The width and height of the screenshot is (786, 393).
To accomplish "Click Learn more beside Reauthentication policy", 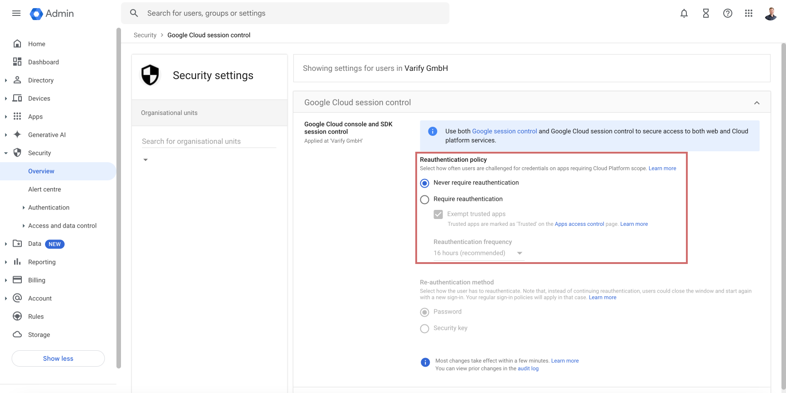I will click(x=662, y=169).
